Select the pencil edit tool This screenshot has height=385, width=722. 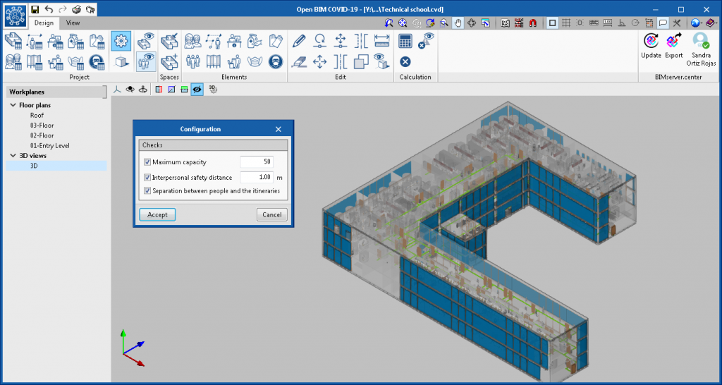tap(299, 40)
